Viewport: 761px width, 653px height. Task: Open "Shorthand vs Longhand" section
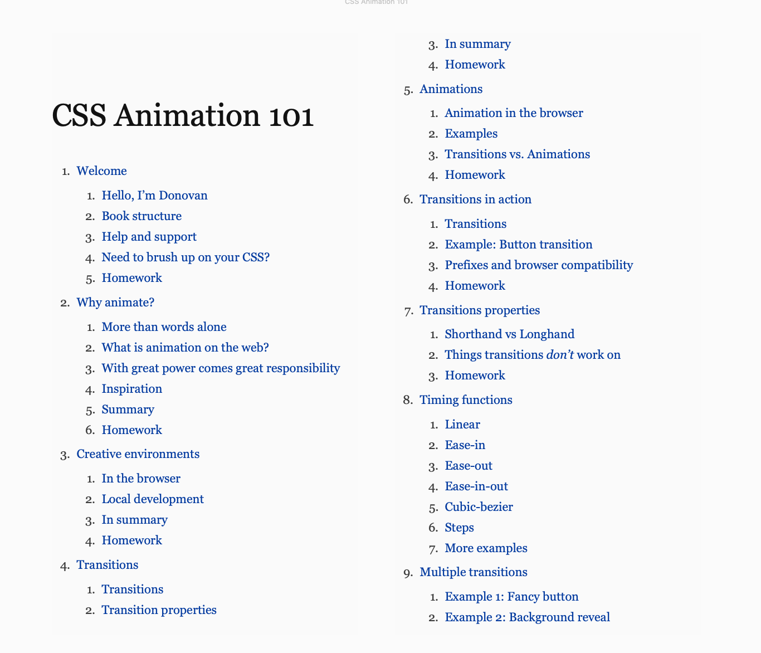coord(509,334)
